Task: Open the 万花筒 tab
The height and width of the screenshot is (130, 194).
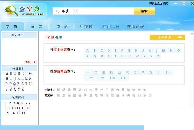Action: pos(86,26)
